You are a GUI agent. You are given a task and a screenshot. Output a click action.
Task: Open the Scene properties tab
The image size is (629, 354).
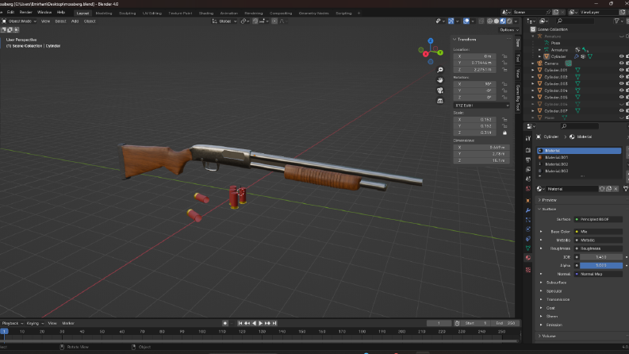coord(528,179)
